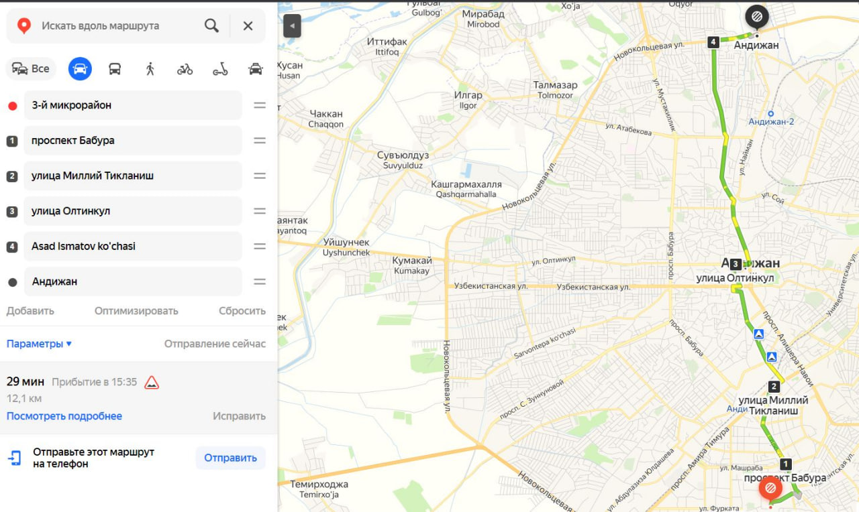This screenshot has height=512, width=859.
Task: Select the car transport mode
Action: pyautogui.click(x=80, y=68)
